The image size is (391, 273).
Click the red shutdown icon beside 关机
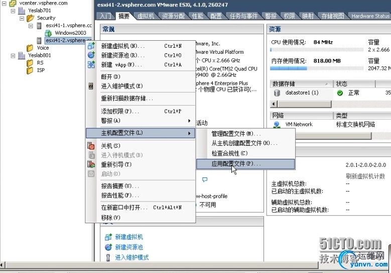(91, 146)
